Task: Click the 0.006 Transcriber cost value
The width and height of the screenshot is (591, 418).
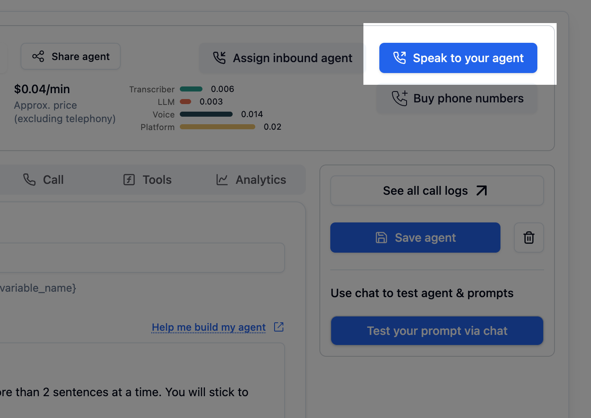Action: tap(223, 89)
